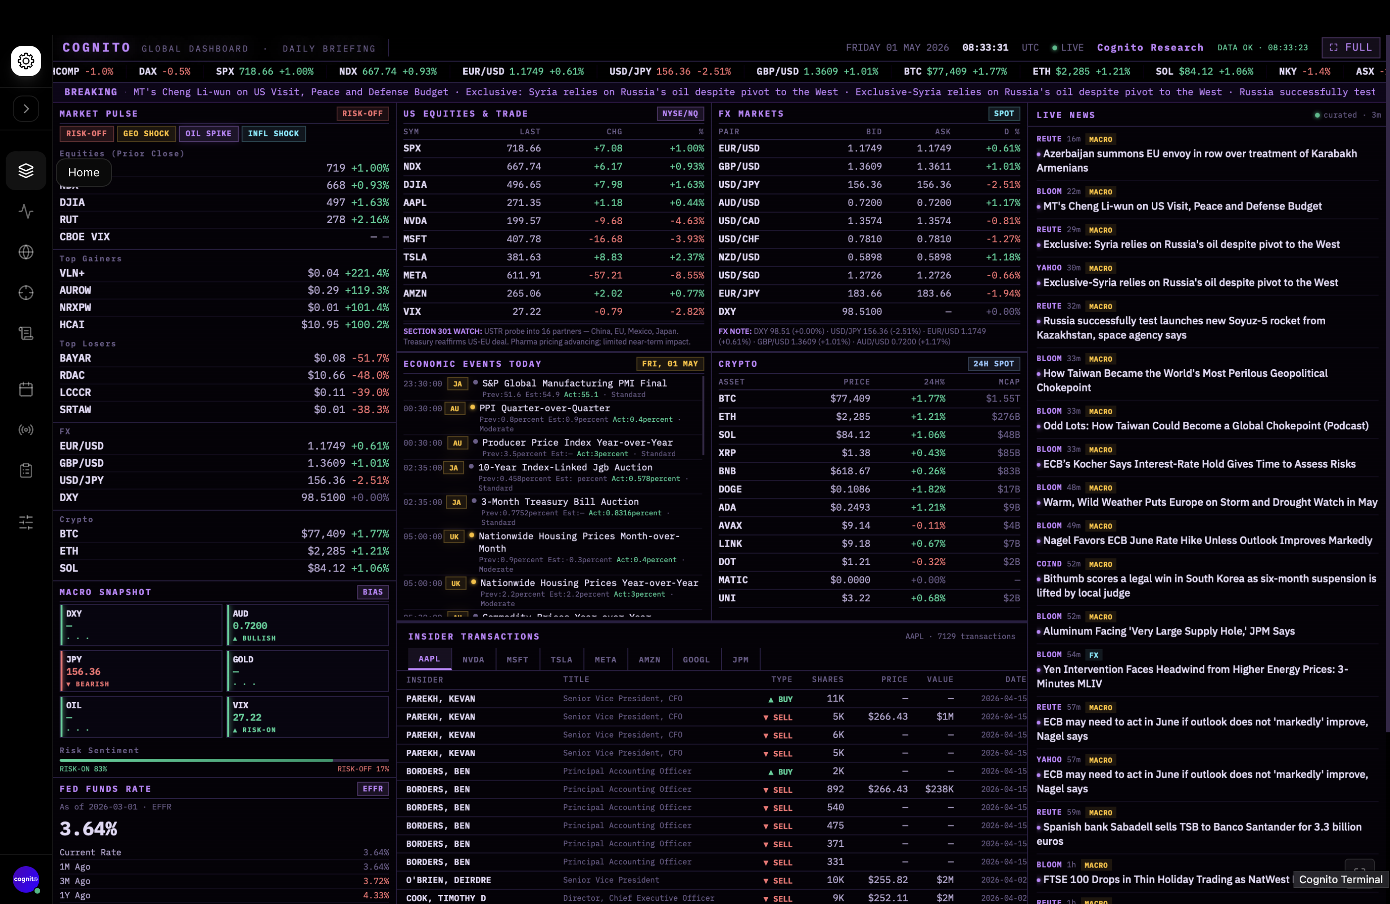The image size is (1390, 904).
Task: Click DOGE row in Crypto table
Action: click(869, 489)
